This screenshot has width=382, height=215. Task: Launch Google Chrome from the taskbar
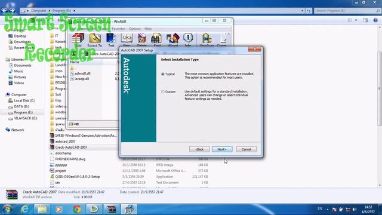click(77, 209)
